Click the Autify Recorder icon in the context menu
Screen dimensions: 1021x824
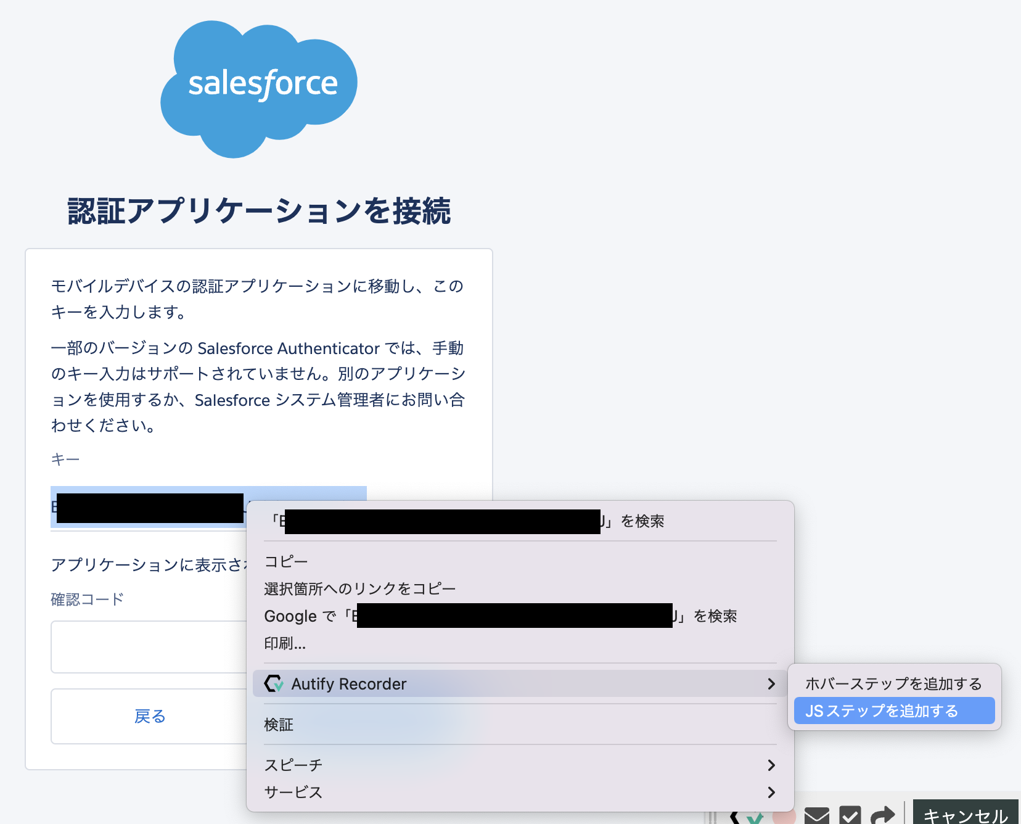pyautogui.click(x=274, y=683)
